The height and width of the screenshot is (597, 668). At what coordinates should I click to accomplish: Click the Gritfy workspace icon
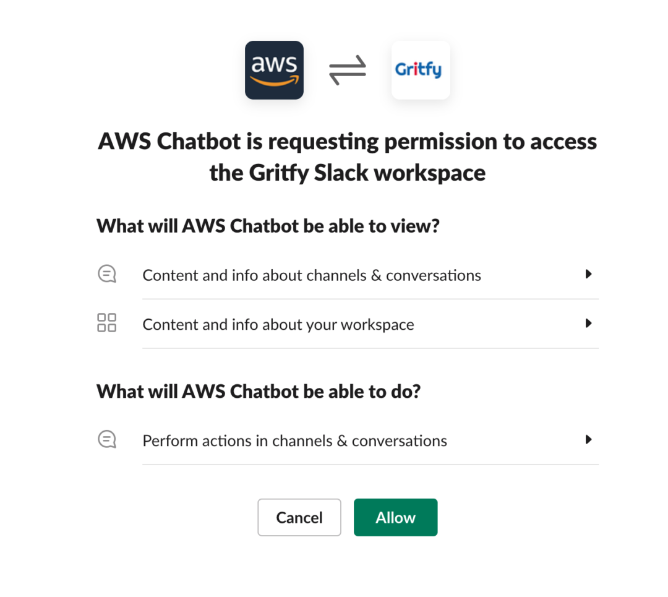(421, 70)
